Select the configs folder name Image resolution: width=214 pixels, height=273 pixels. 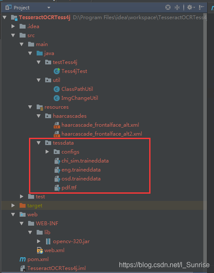tap(70, 152)
